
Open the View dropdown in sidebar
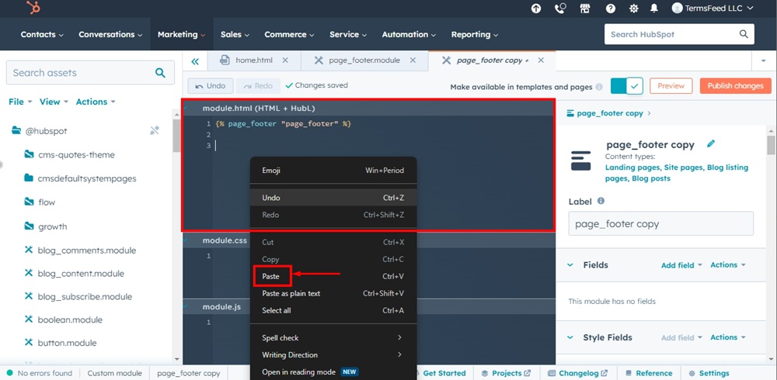tap(54, 102)
